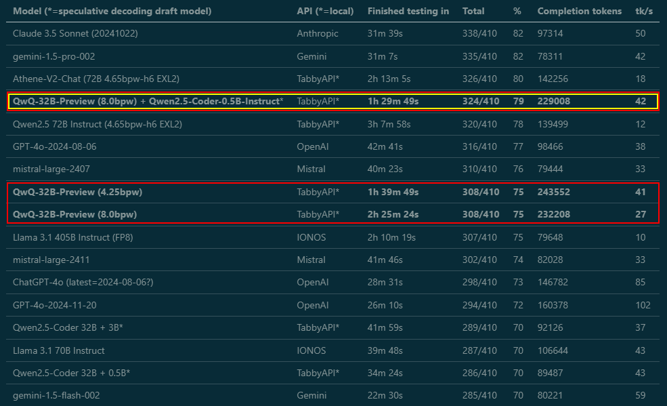The height and width of the screenshot is (406, 667).
Task: Select the 'Qwen2.5-Coder 32B + 3B*' model name
Action: [68, 327]
